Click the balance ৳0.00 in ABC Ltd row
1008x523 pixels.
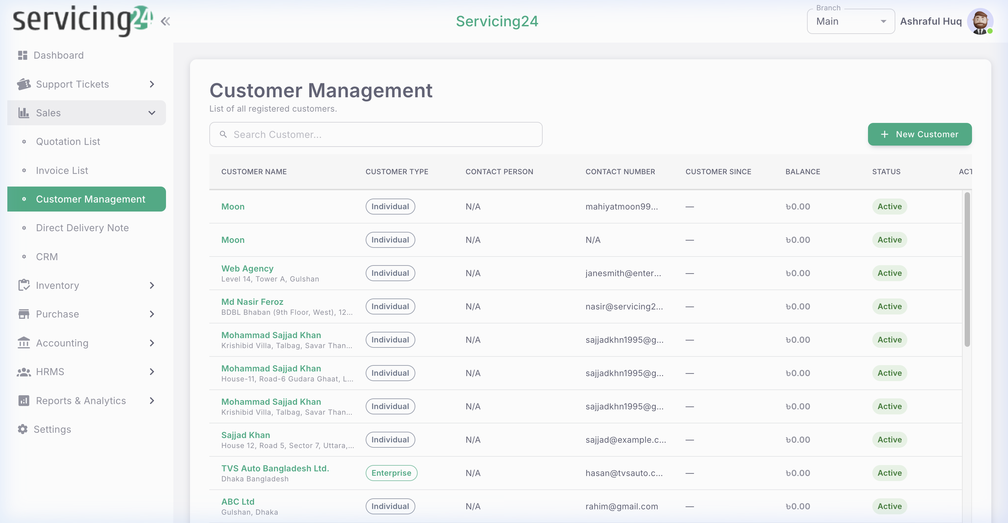(798, 506)
